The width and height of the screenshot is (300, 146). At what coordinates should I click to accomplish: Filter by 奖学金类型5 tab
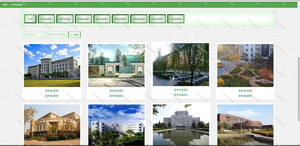coord(120,19)
